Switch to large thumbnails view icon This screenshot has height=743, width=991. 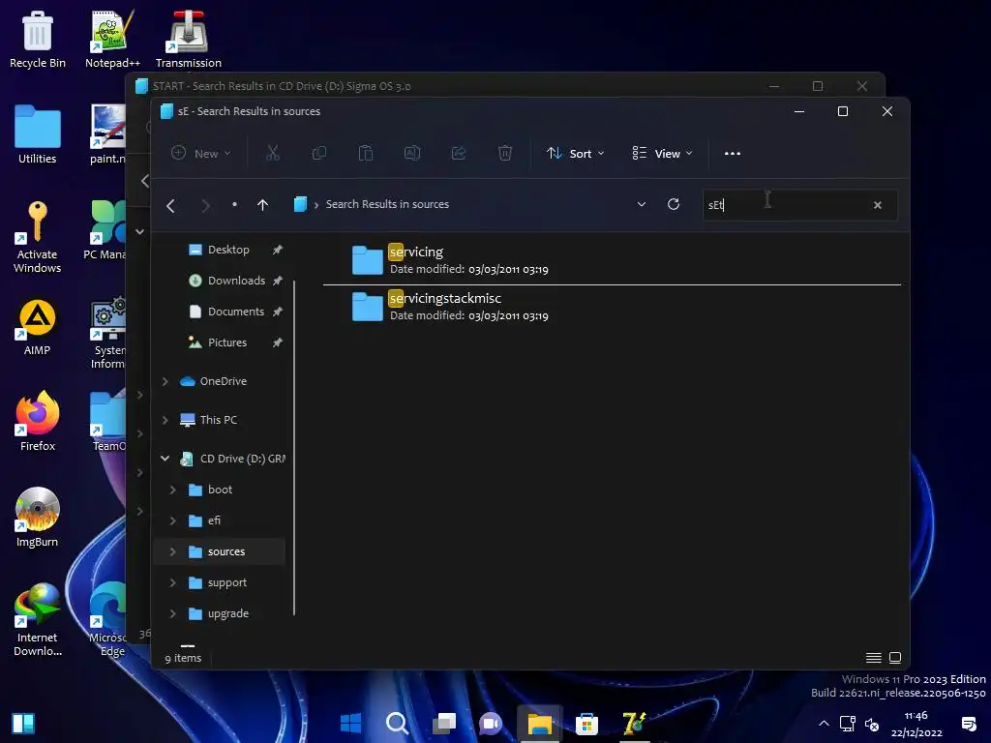coord(895,658)
